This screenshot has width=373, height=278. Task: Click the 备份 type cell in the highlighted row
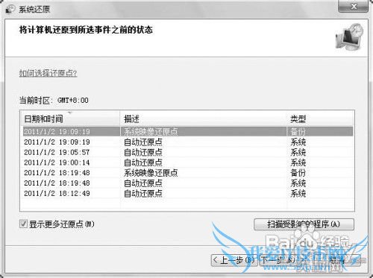pyautogui.click(x=298, y=131)
